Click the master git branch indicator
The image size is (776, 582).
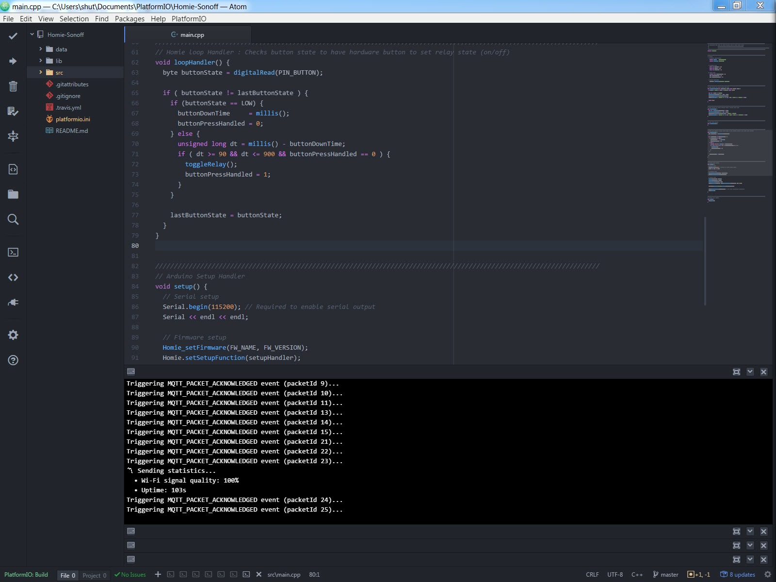(665, 574)
